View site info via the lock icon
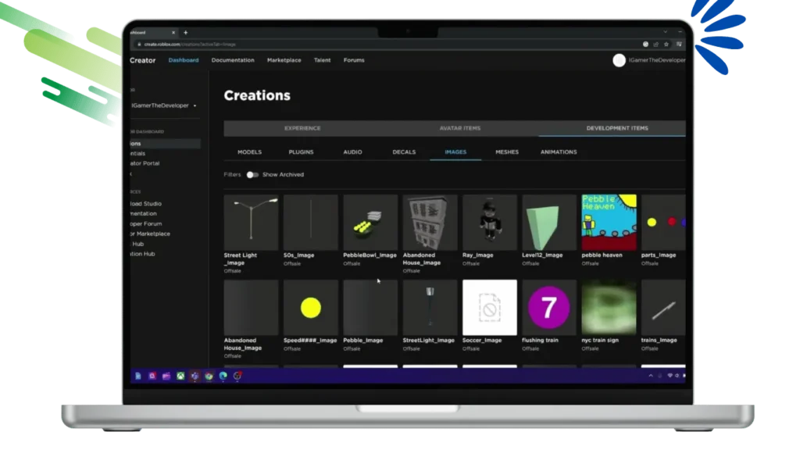Screen dimensions: 800x450 coord(139,45)
